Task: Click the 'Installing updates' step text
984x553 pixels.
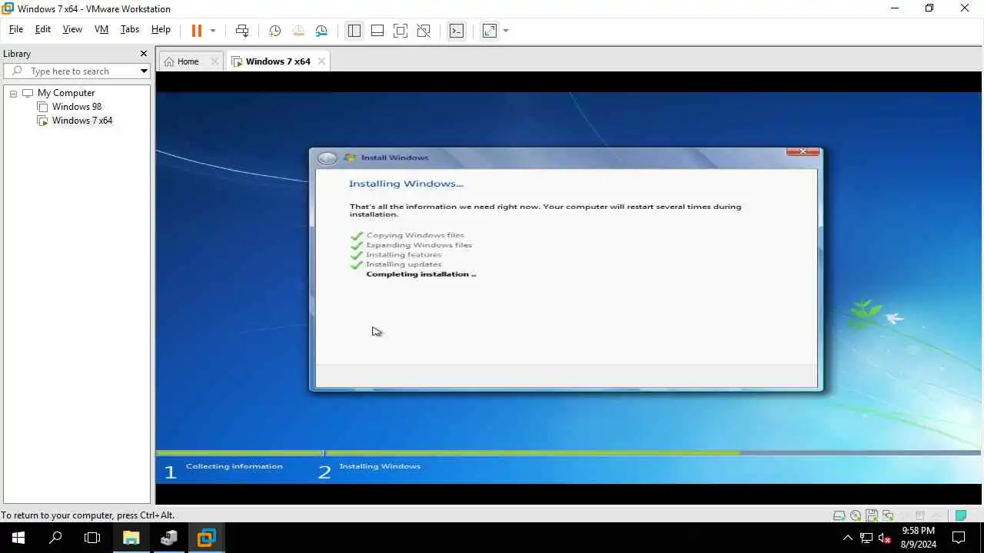Action: [404, 264]
